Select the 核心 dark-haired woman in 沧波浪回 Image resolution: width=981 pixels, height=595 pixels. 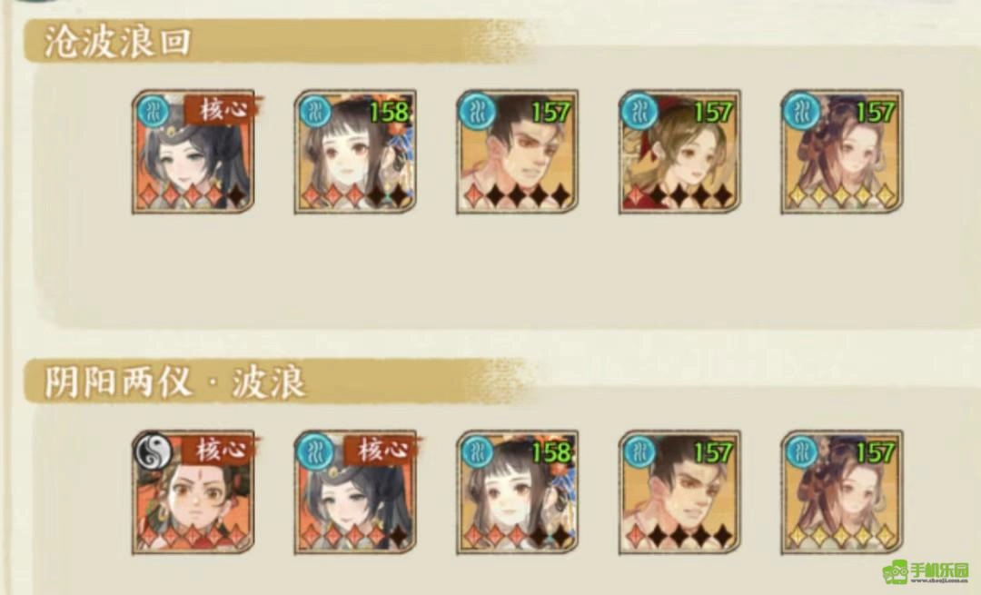coord(193,152)
